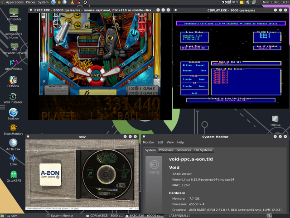Switch to the Resources tab
This screenshot has width=290, height=218.
click(x=184, y=150)
